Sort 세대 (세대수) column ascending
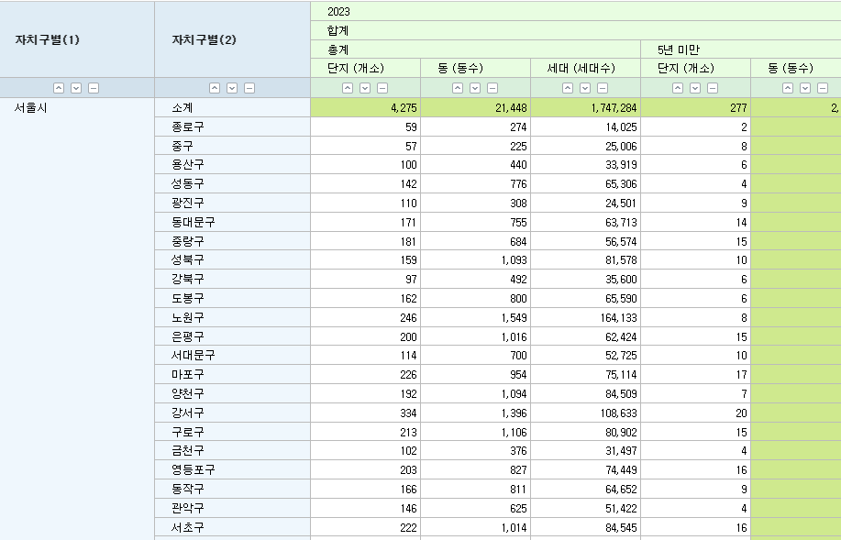 pyautogui.click(x=568, y=88)
